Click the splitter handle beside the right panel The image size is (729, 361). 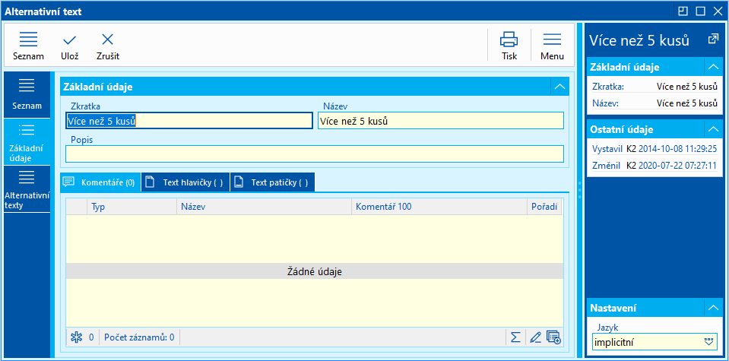tap(579, 189)
